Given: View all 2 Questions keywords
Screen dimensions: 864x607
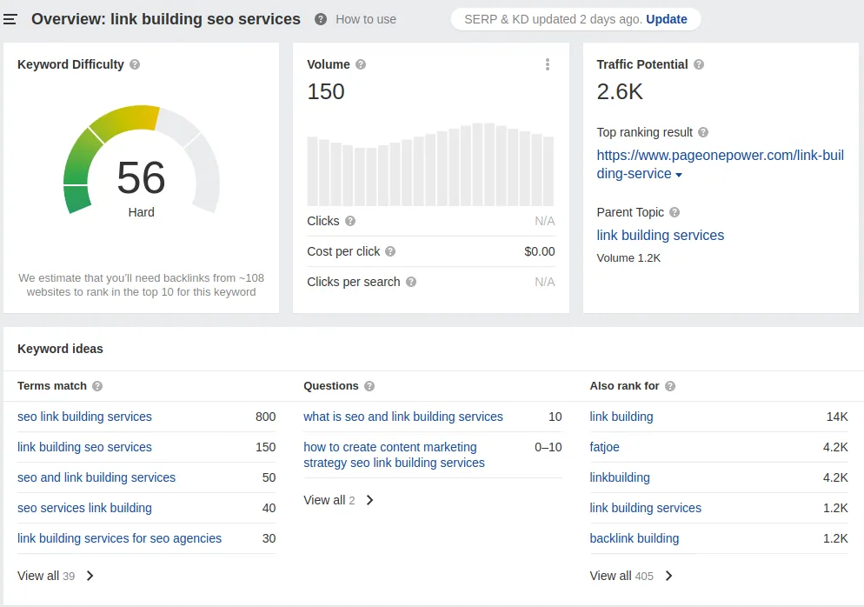Looking at the screenshot, I should click(329, 500).
